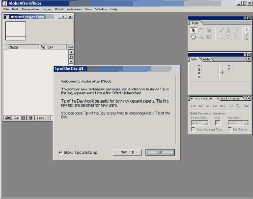Select the Rectangular Mask tool
Screen dimensions: 253x199
[221, 37]
